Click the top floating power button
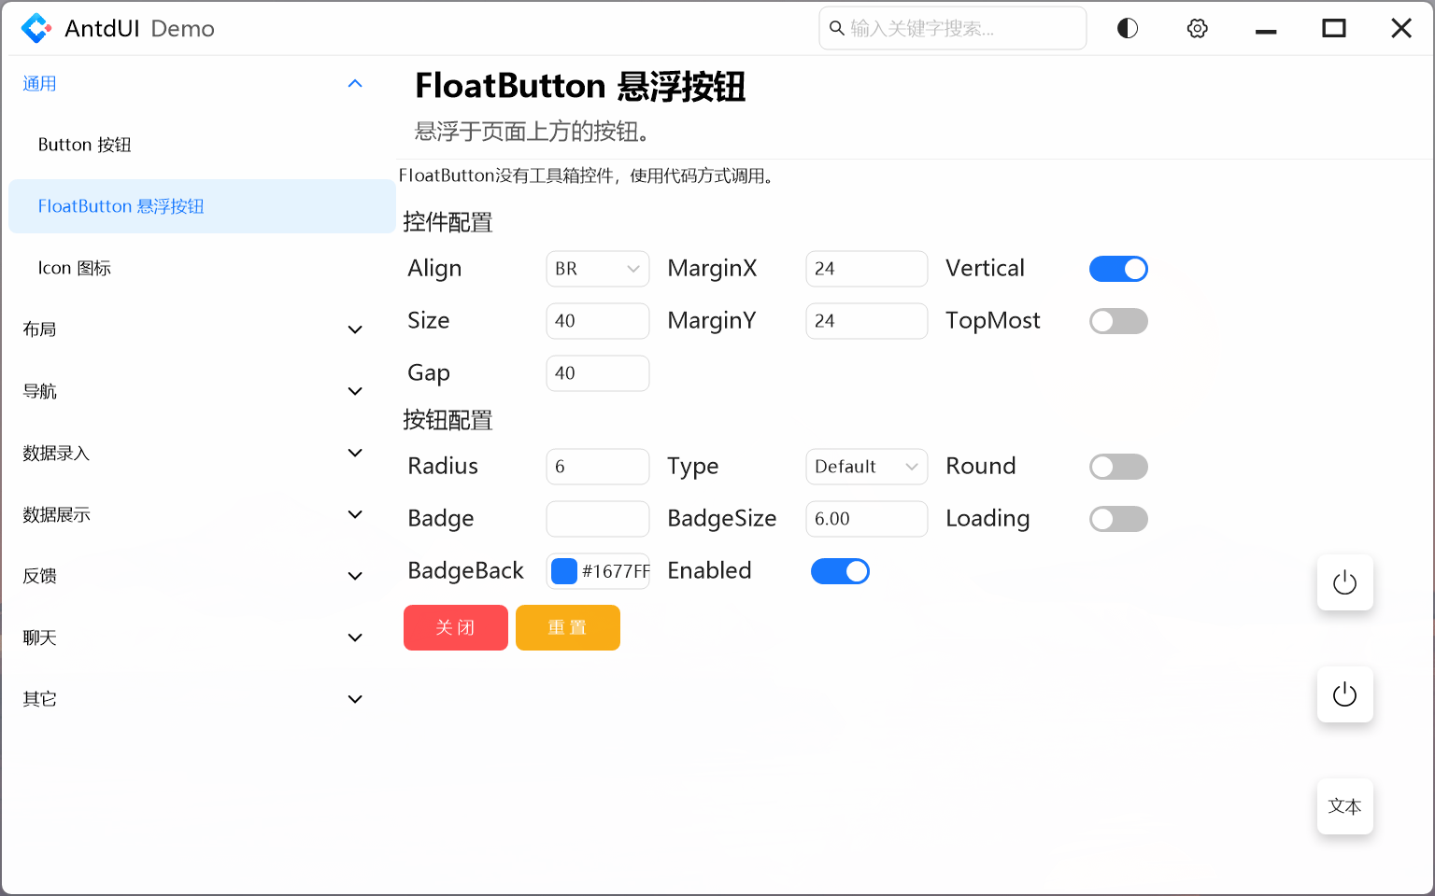This screenshot has height=896, width=1435. click(1344, 582)
